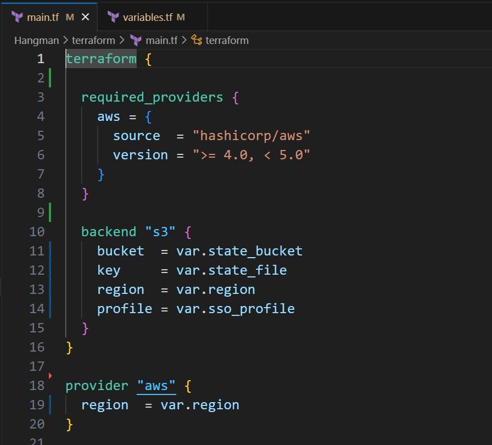
Task: Click the Terraform icon on the main.tf tab
Action: 17,17
